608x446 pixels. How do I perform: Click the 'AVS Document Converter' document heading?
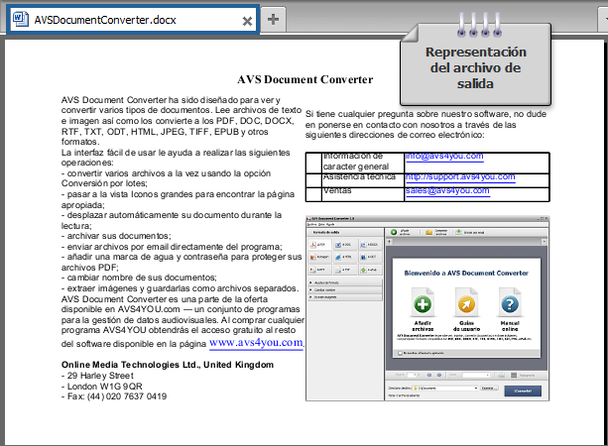point(305,79)
